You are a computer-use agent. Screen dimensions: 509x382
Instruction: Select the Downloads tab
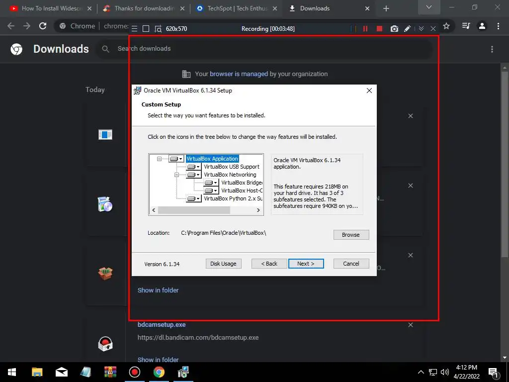(329, 8)
